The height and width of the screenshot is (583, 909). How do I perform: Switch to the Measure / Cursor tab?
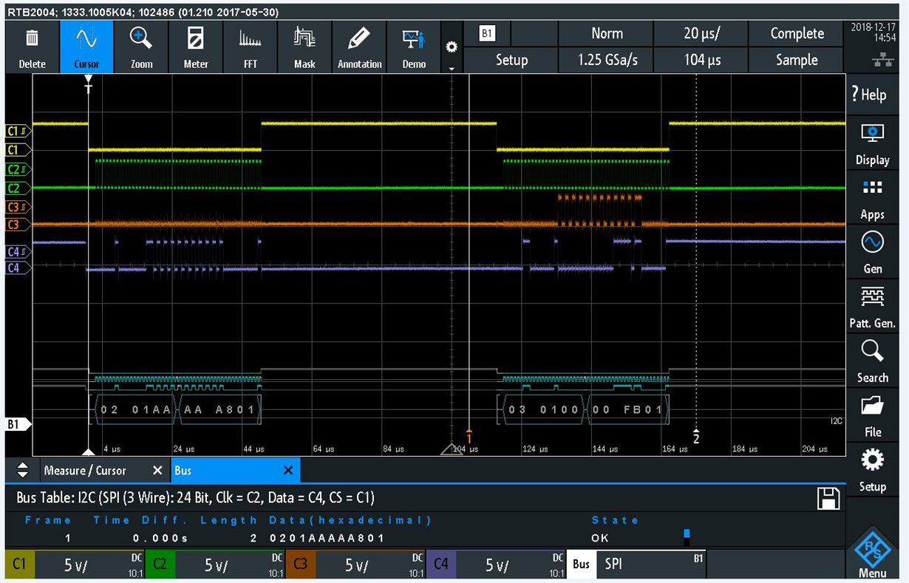(85, 471)
